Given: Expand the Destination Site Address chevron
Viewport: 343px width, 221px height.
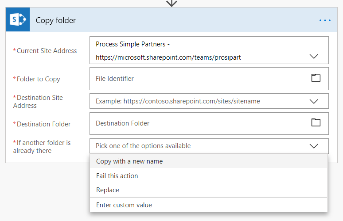Looking at the screenshot, I should click(x=314, y=101).
